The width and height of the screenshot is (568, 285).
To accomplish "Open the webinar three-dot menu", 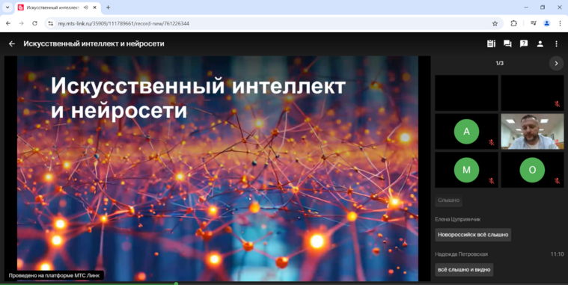I will click(557, 44).
